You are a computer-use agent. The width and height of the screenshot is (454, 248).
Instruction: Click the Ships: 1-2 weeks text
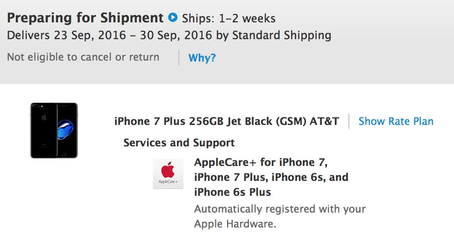click(229, 19)
